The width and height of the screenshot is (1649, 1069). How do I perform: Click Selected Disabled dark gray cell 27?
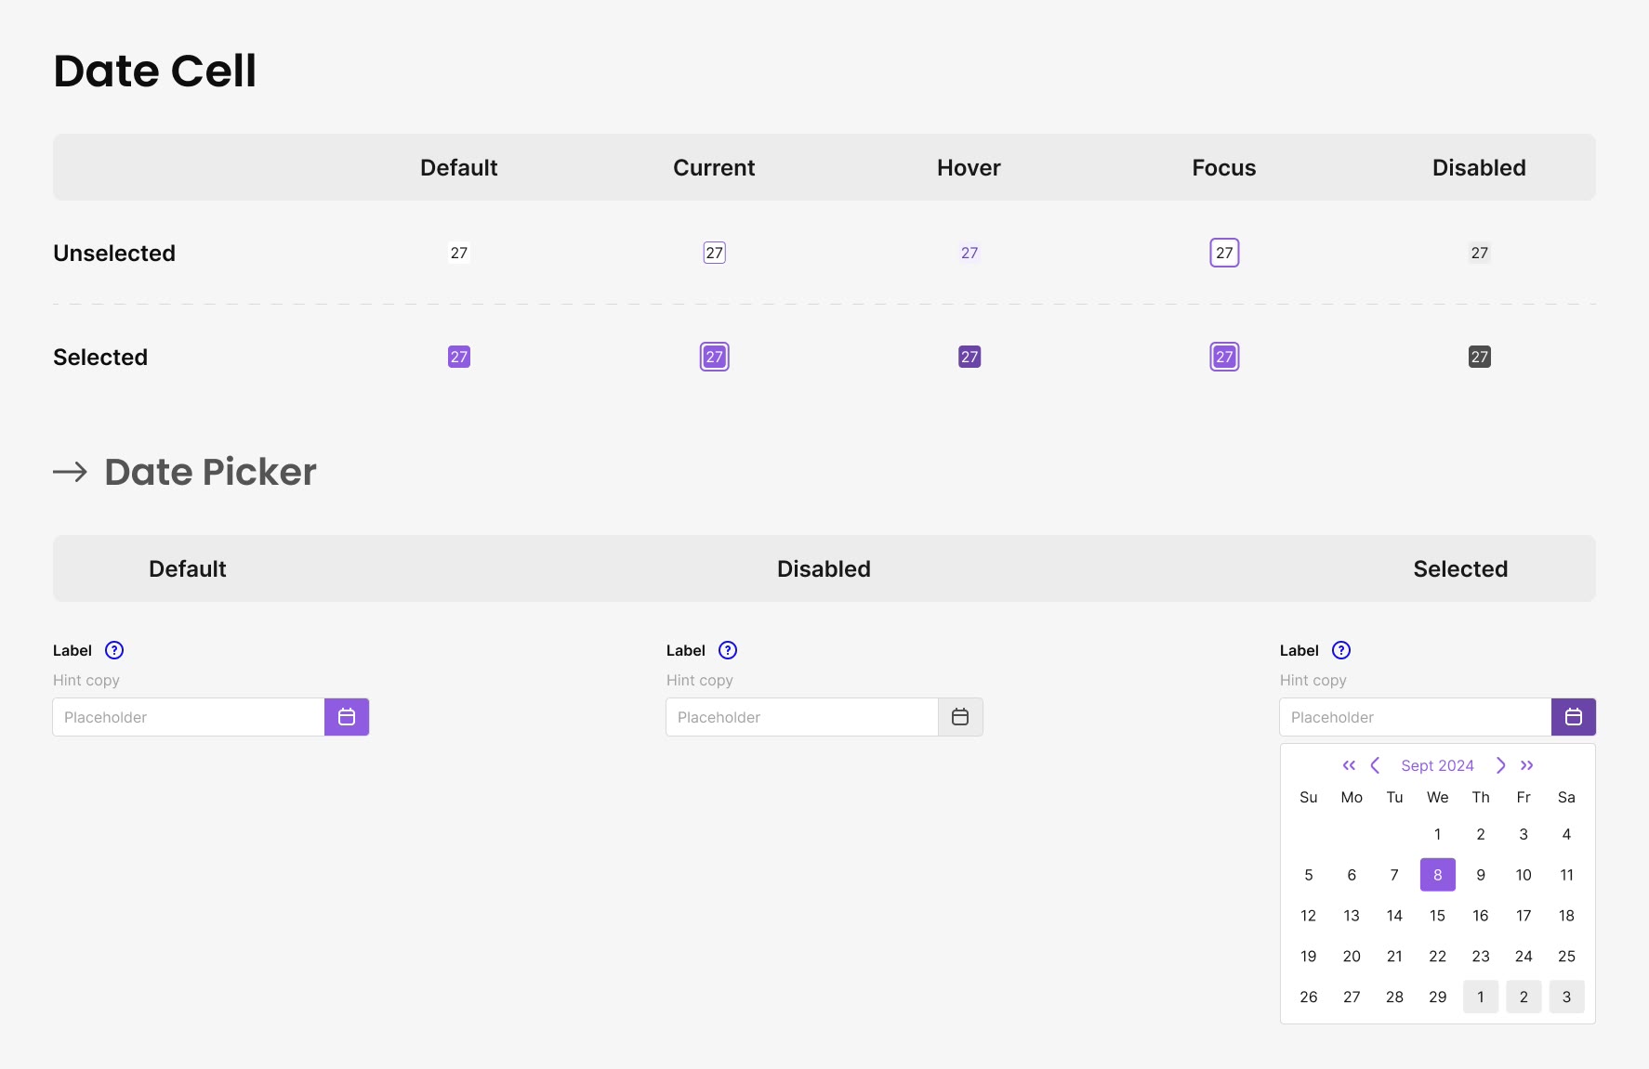[x=1480, y=357]
